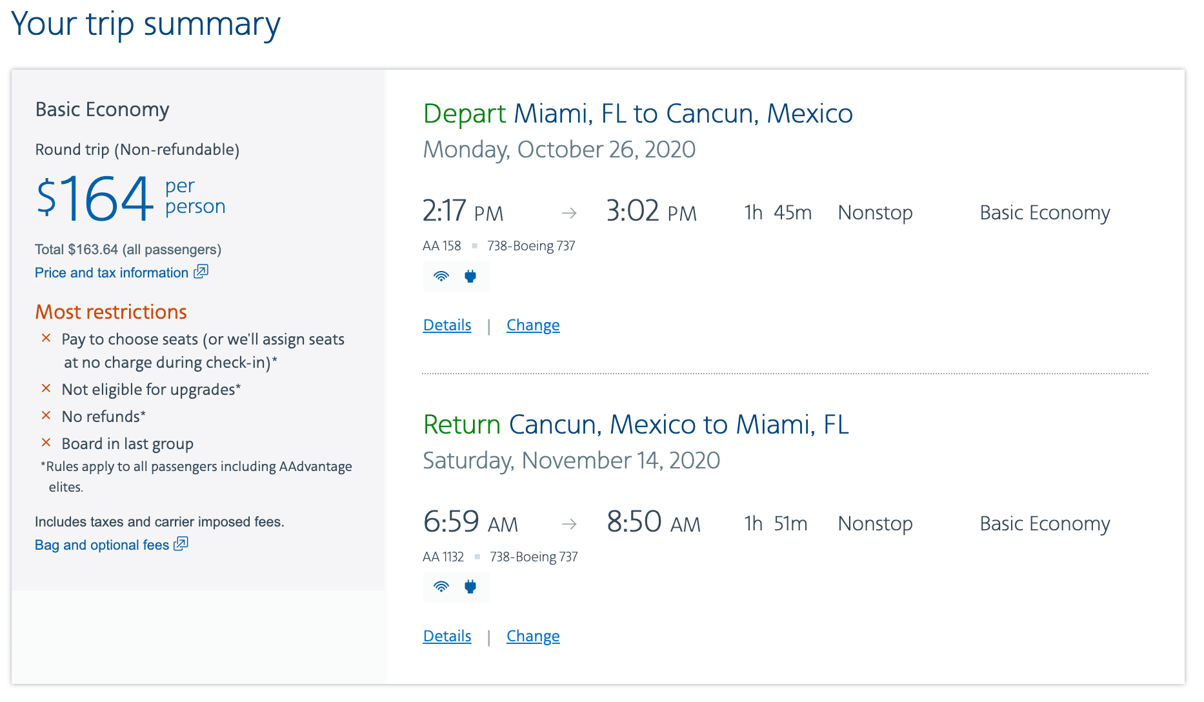Viewport: 1204px width, 702px height.
Task: Click Wi-Fi icon on return flight AA 1132
Action: click(441, 587)
